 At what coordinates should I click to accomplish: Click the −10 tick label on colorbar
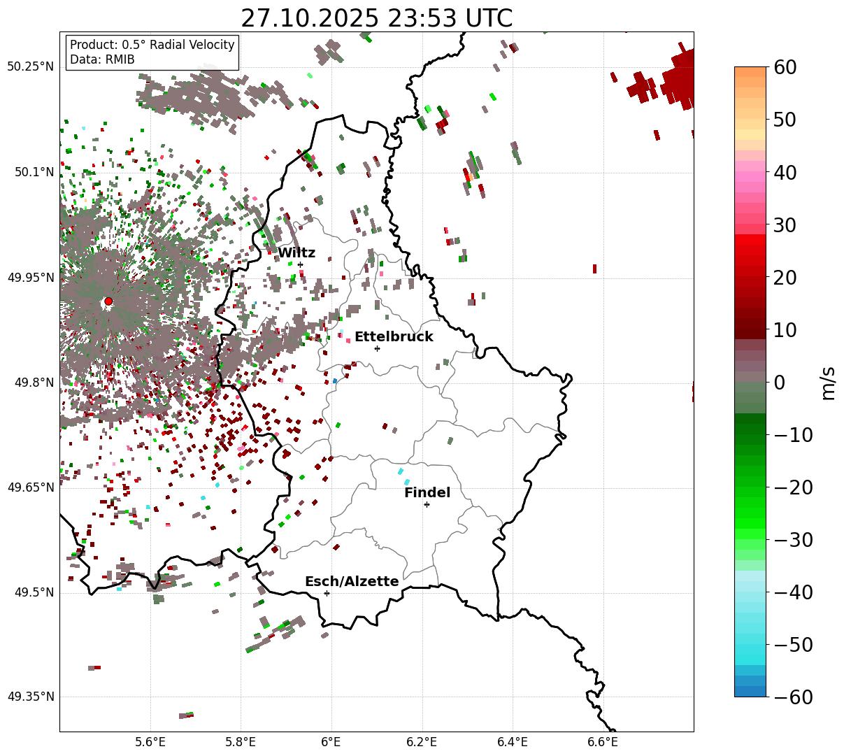(793, 434)
